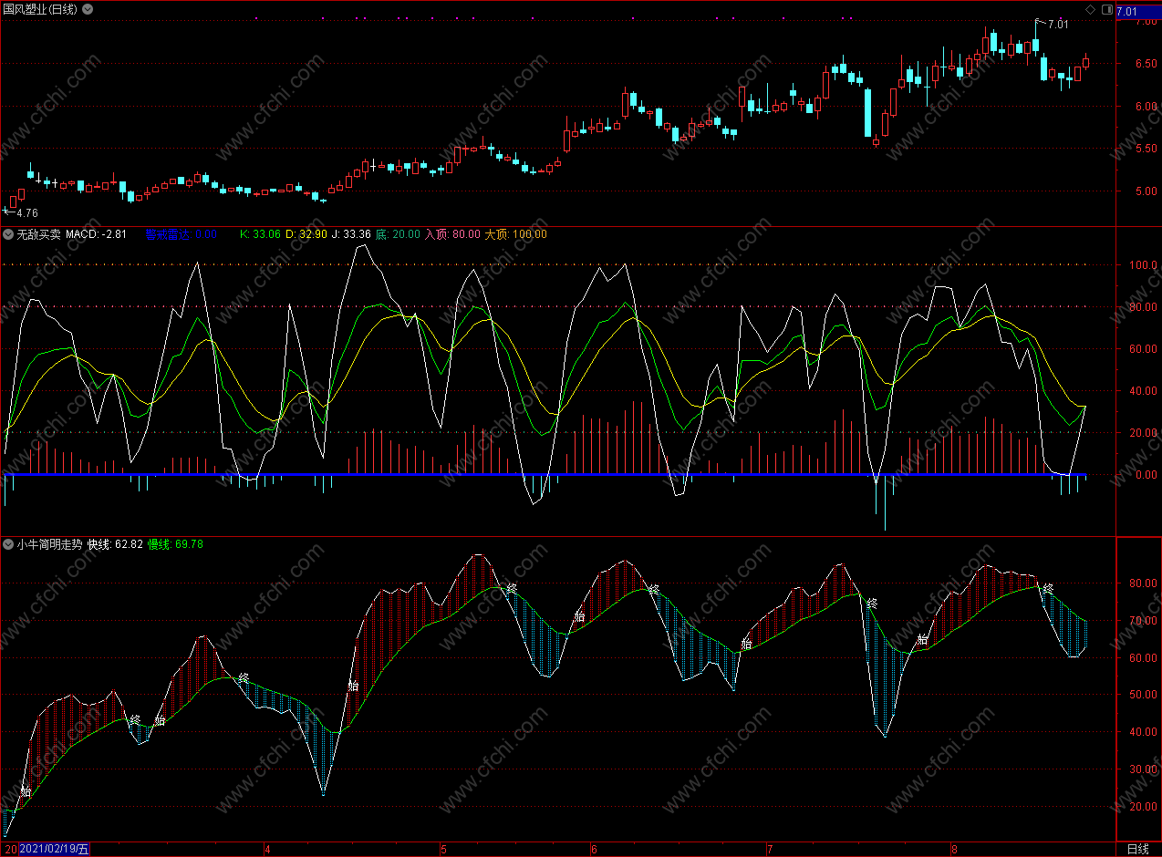1162x857 pixels.
Task: Toggle the side panel icon at top right
Action: coord(1107,9)
